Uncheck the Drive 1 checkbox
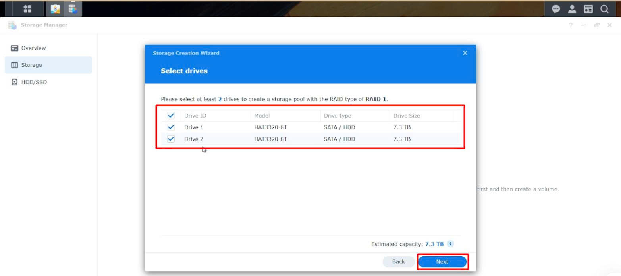This screenshot has height=276, width=621. (x=171, y=127)
